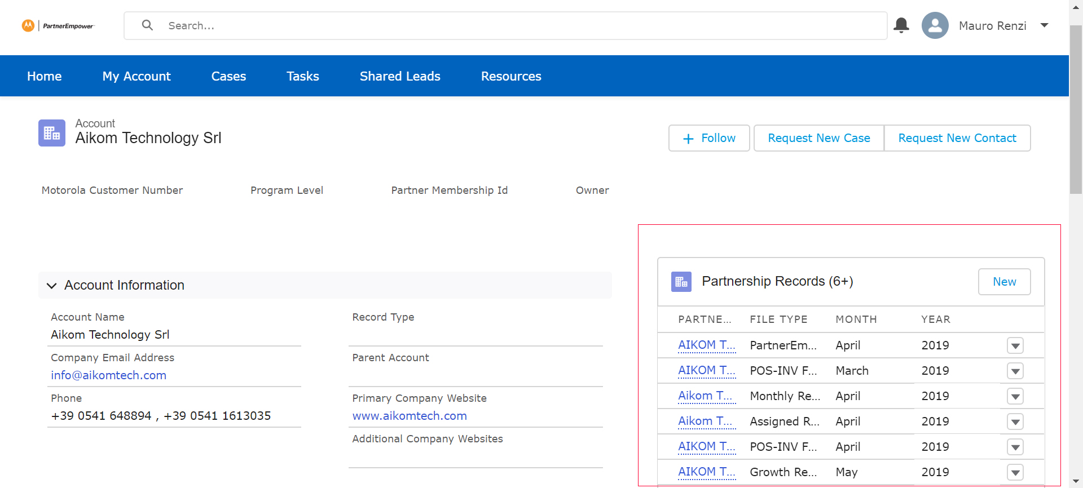Open the info@aikomtech.com email link
Image resolution: width=1083 pixels, height=488 pixels.
(x=108, y=375)
